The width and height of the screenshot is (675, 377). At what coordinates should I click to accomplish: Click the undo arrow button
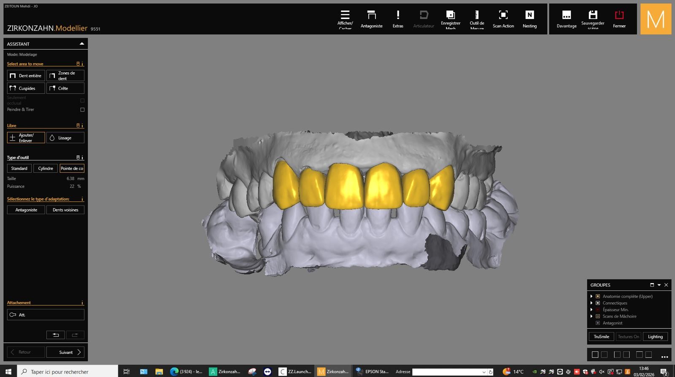pos(55,335)
